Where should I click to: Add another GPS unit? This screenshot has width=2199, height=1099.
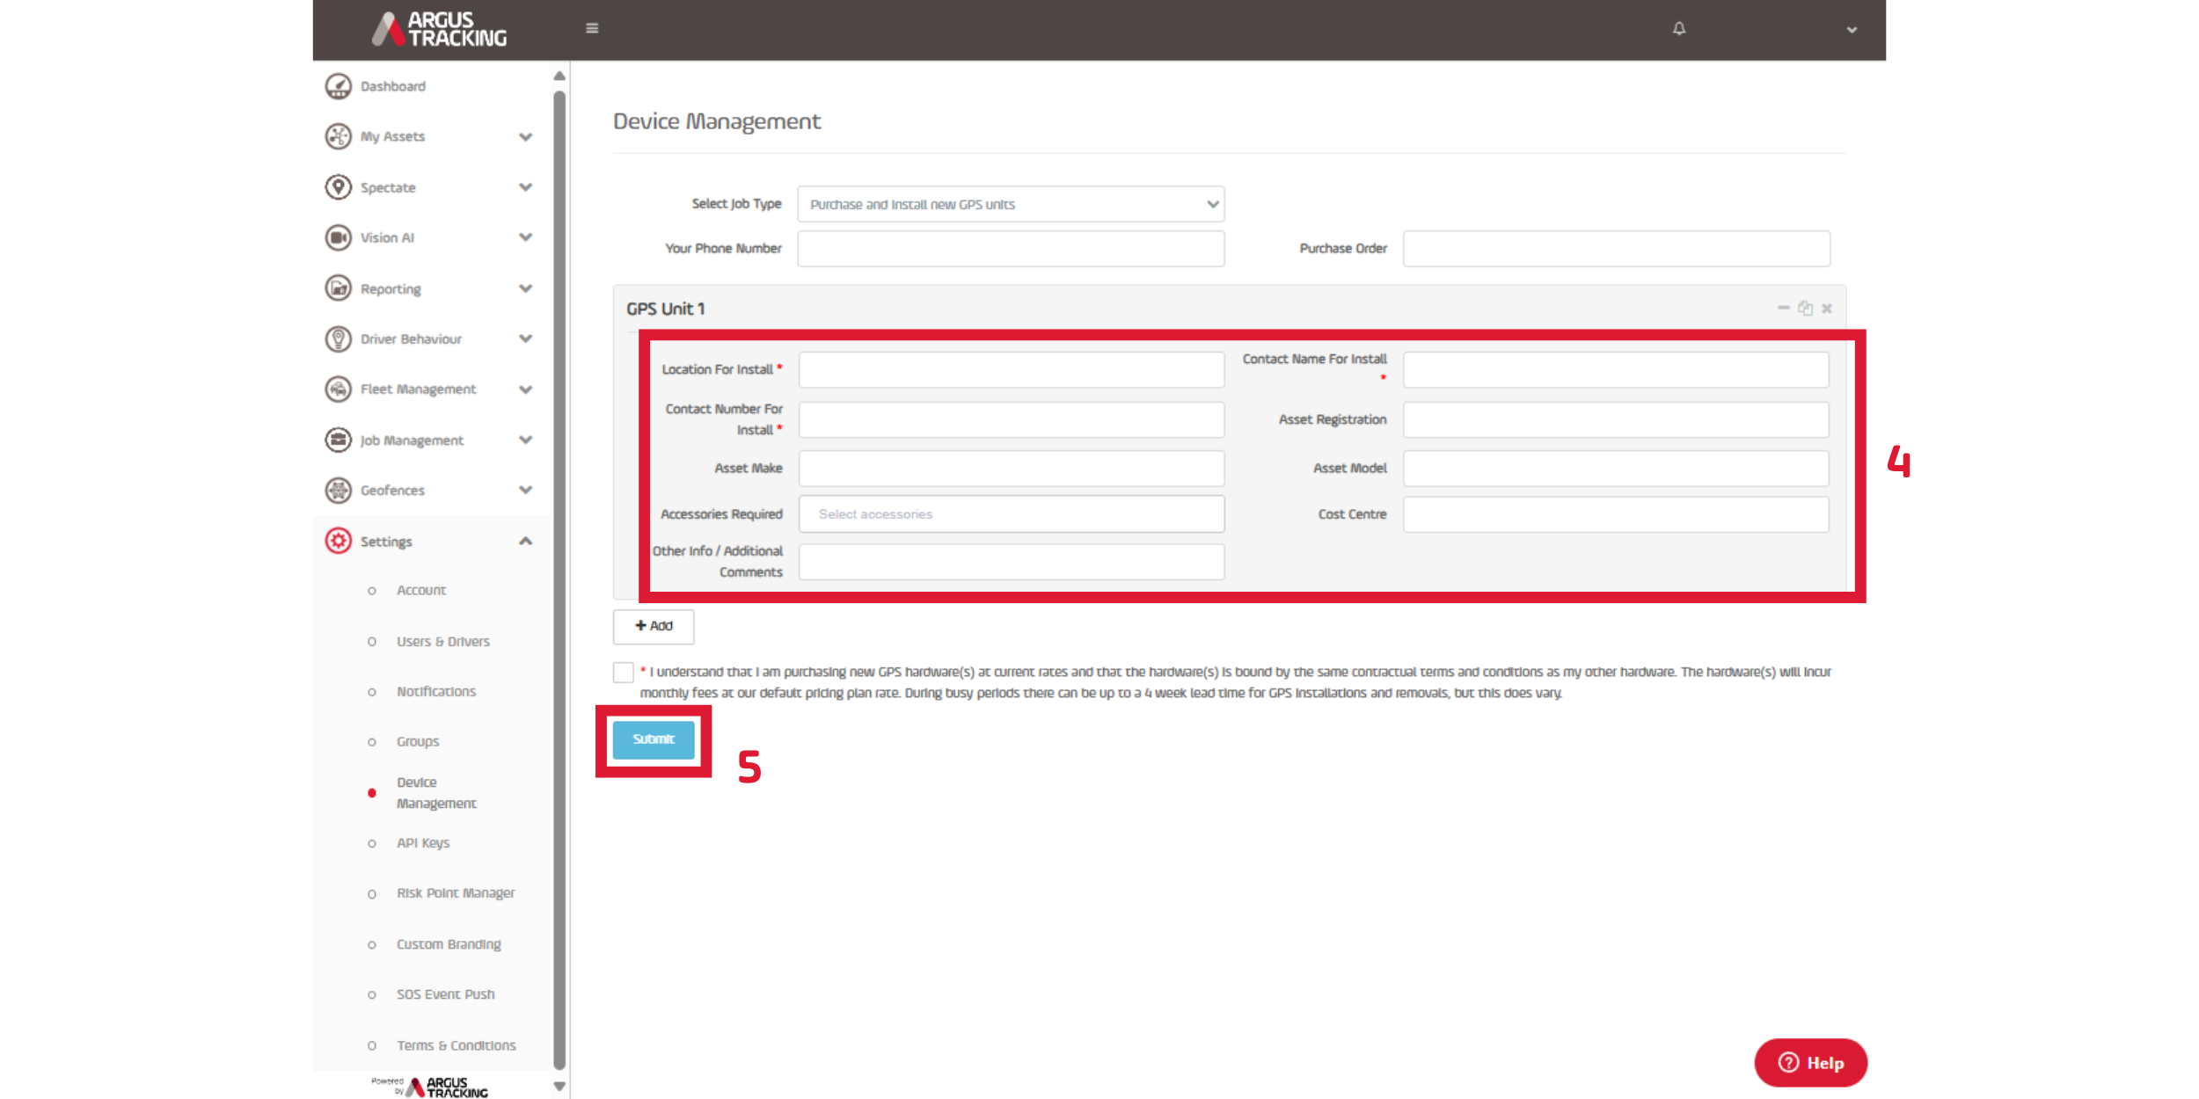tap(653, 626)
